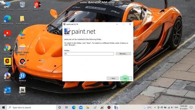Screen dimensions: 195x110
Task: Switch ENG input language indicator
Action: click(x=176, y=107)
